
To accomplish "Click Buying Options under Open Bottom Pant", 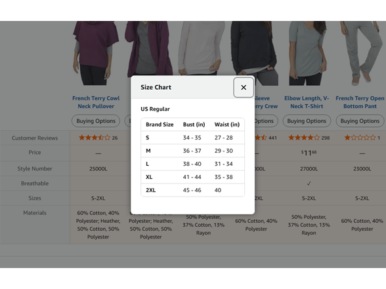I will click(360, 121).
